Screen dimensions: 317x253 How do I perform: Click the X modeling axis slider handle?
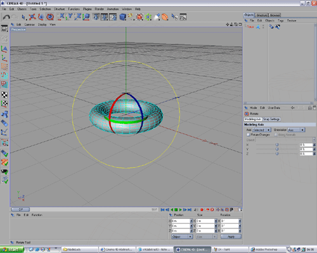(277, 145)
